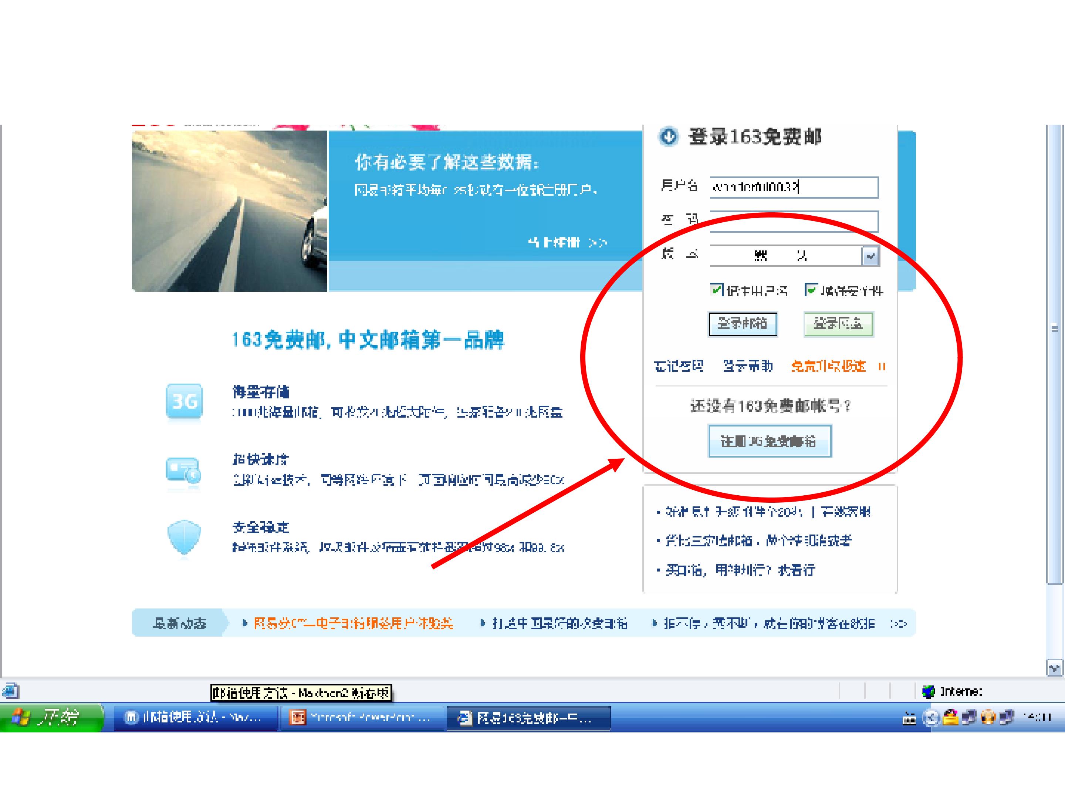
Task: Click the >> more arrow ending the news bar
Action: pos(899,624)
